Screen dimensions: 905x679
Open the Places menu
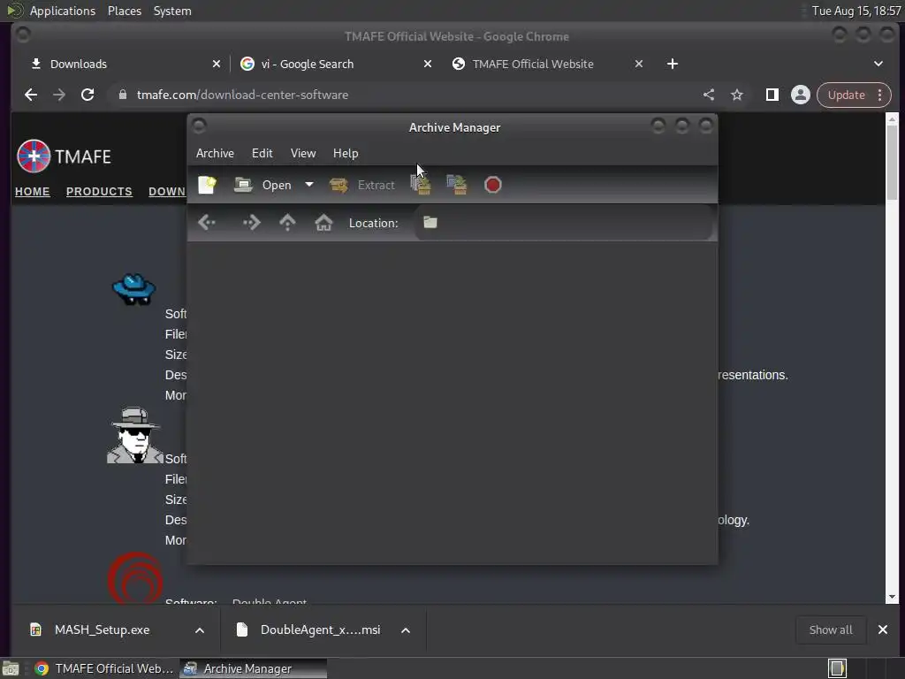pyautogui.click(x=125, y=11)
